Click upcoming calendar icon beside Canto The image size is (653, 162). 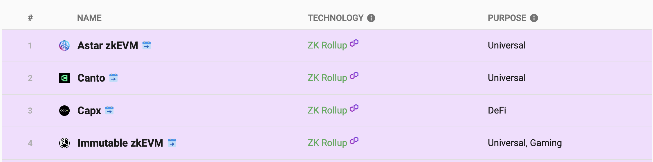(113, 78)
